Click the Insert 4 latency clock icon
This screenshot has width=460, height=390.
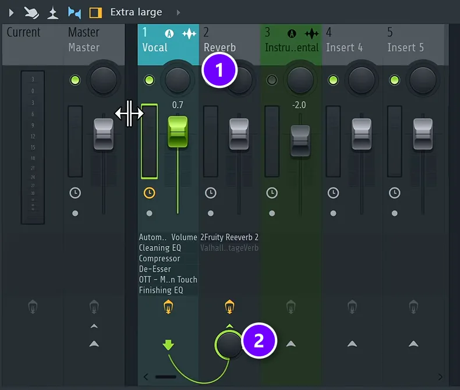[333, 193]
